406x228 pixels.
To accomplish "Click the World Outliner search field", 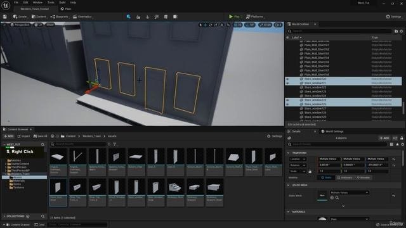I will 339,31.
